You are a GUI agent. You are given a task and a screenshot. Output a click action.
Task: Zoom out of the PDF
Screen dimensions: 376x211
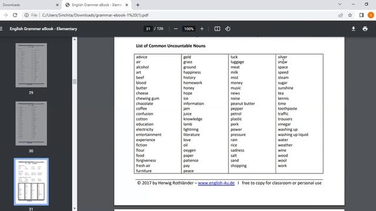176,29
